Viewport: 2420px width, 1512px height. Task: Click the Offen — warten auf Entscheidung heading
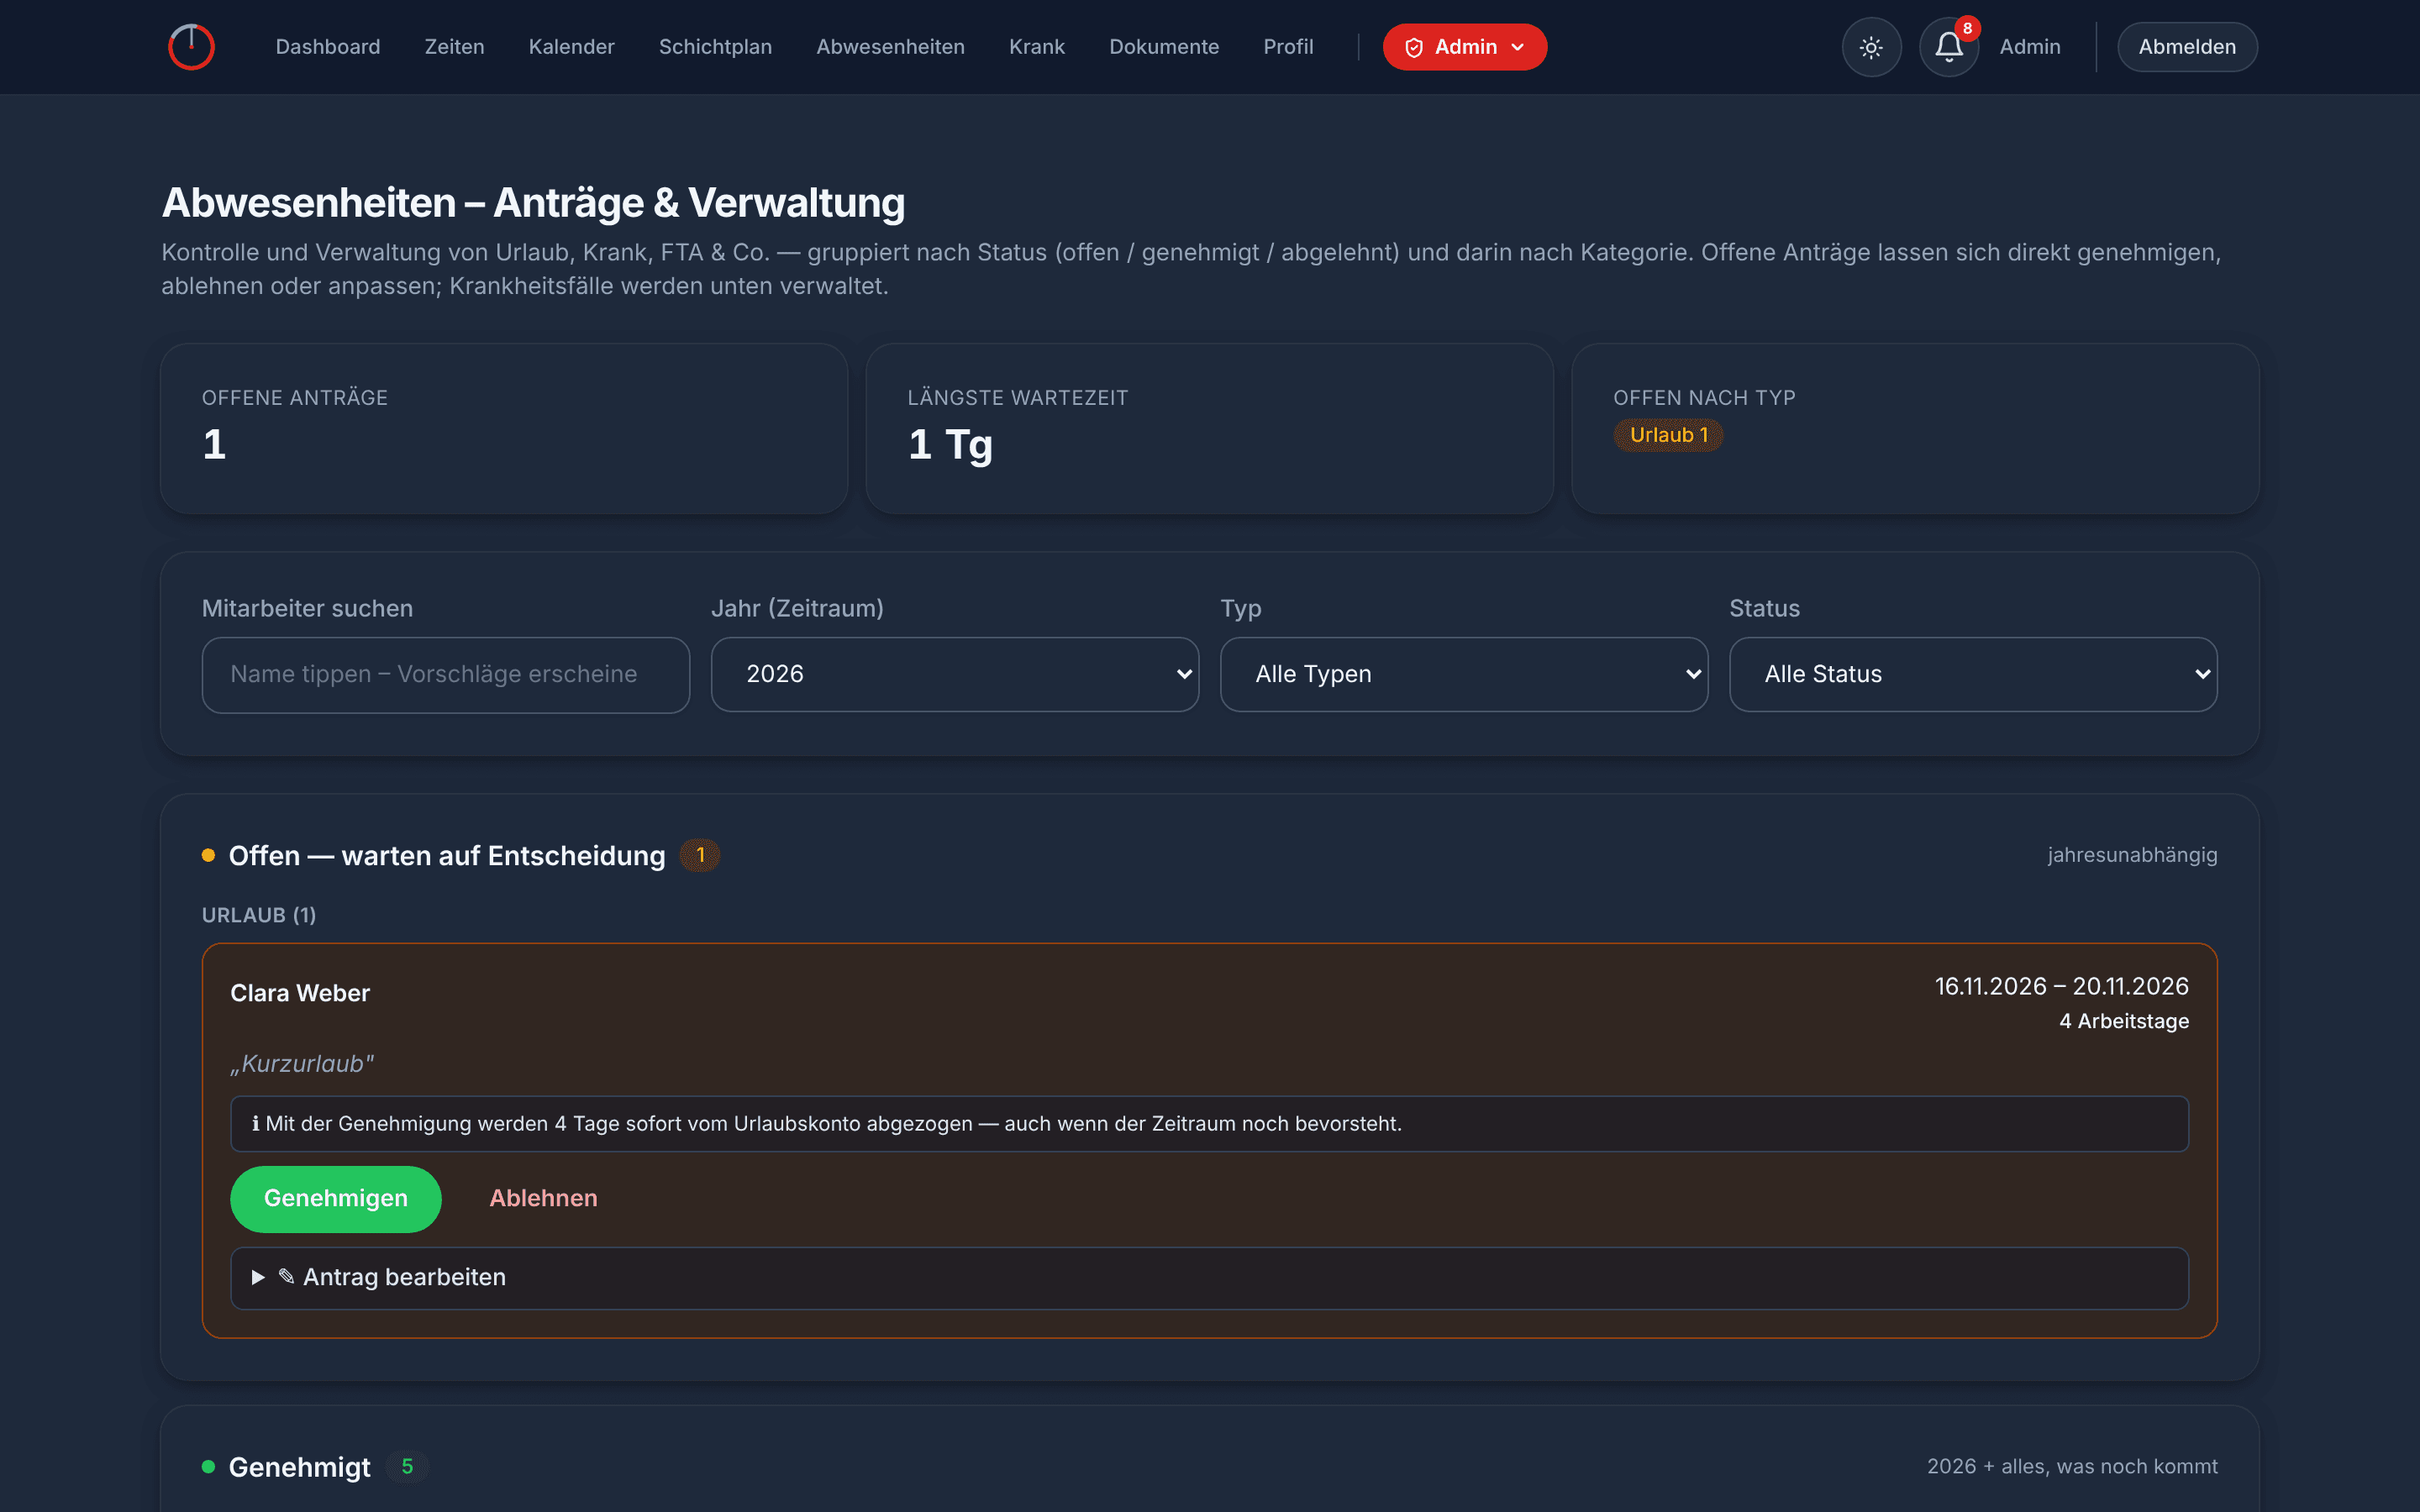pyautogui.click(x=447, y=856)
